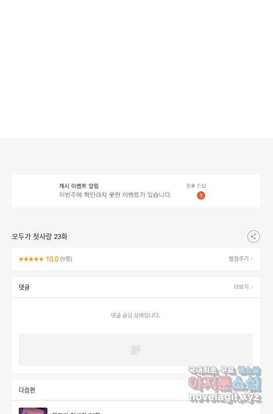Expand the chevron next to 별점주기

(x=252, y=259)
